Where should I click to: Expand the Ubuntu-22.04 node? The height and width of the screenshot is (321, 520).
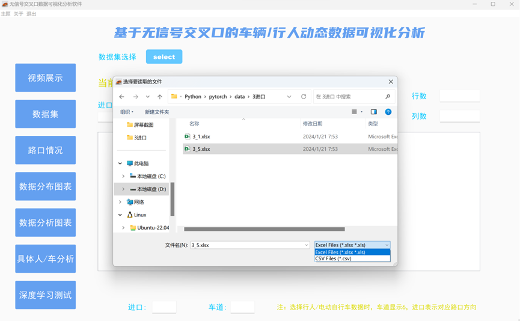tap(123, 228)
